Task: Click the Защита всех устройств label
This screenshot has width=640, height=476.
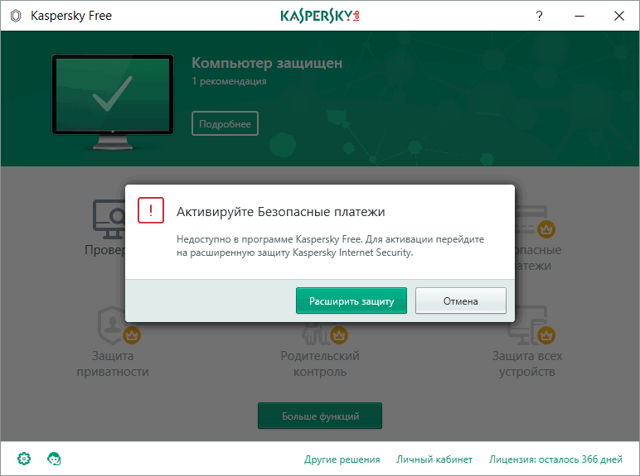Action: click(527, 363)
